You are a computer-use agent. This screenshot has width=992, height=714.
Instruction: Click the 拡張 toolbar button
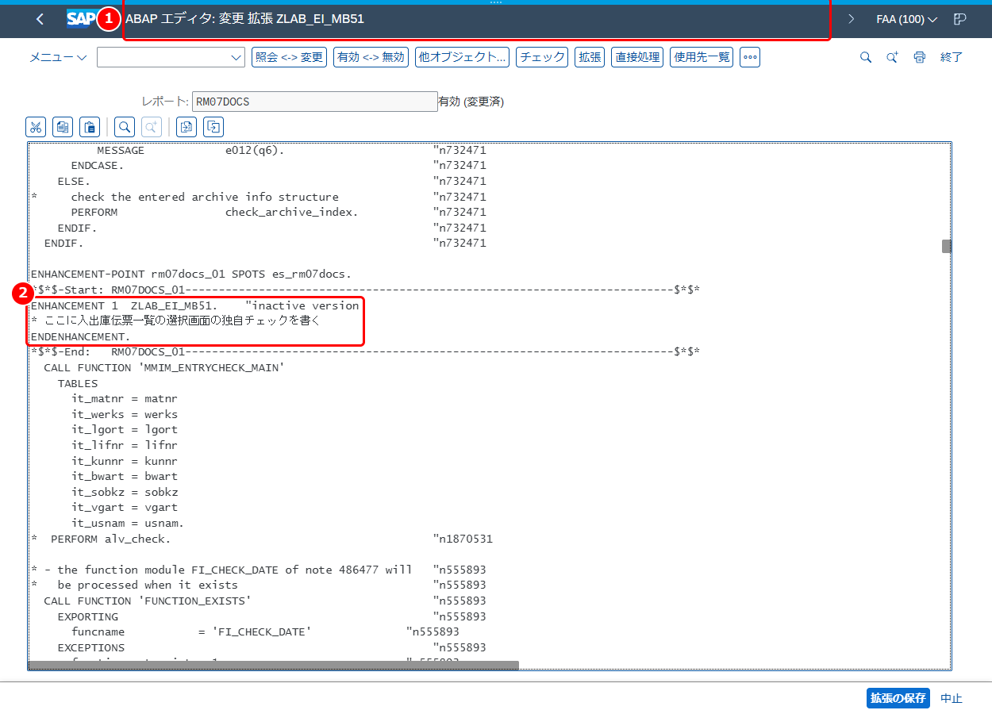click(590, 57)
